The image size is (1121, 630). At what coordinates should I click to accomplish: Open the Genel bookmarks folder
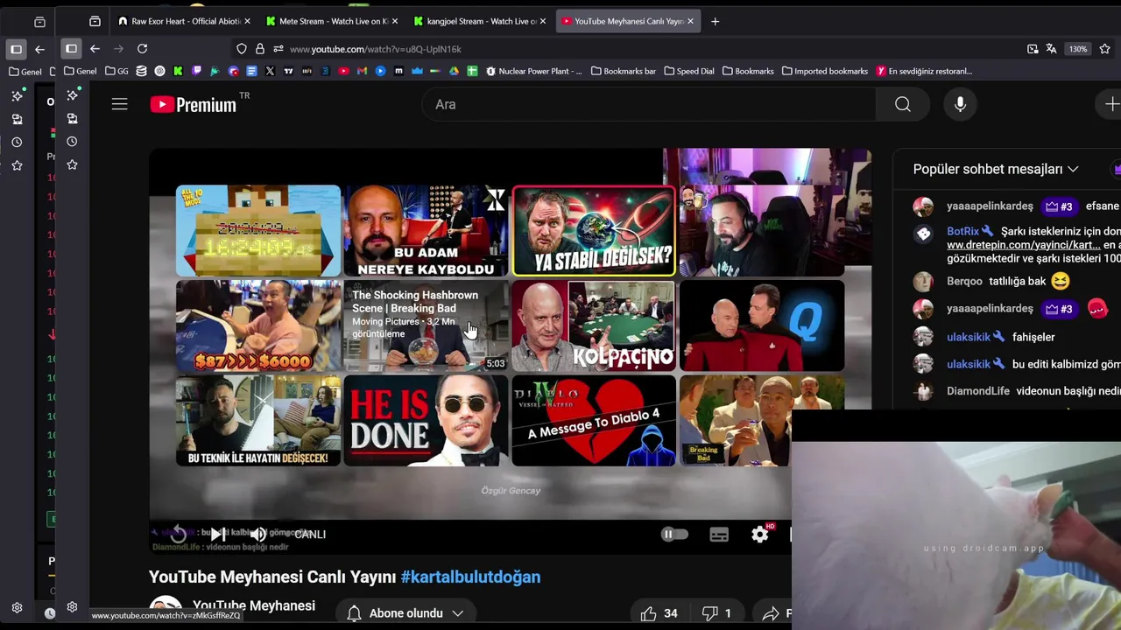pos(80,71)
